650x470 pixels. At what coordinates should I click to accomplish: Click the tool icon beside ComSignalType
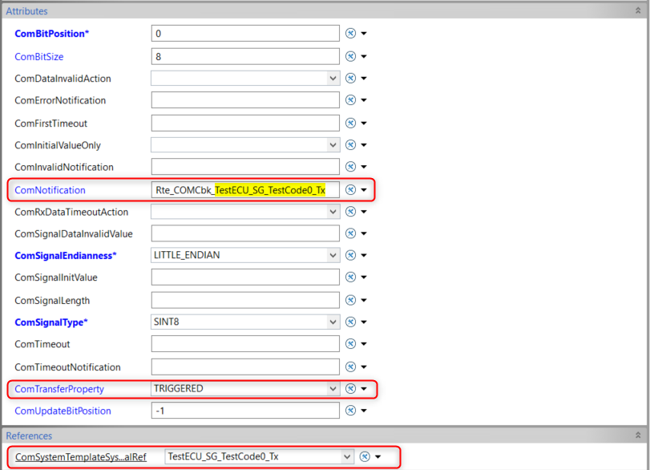351,322
